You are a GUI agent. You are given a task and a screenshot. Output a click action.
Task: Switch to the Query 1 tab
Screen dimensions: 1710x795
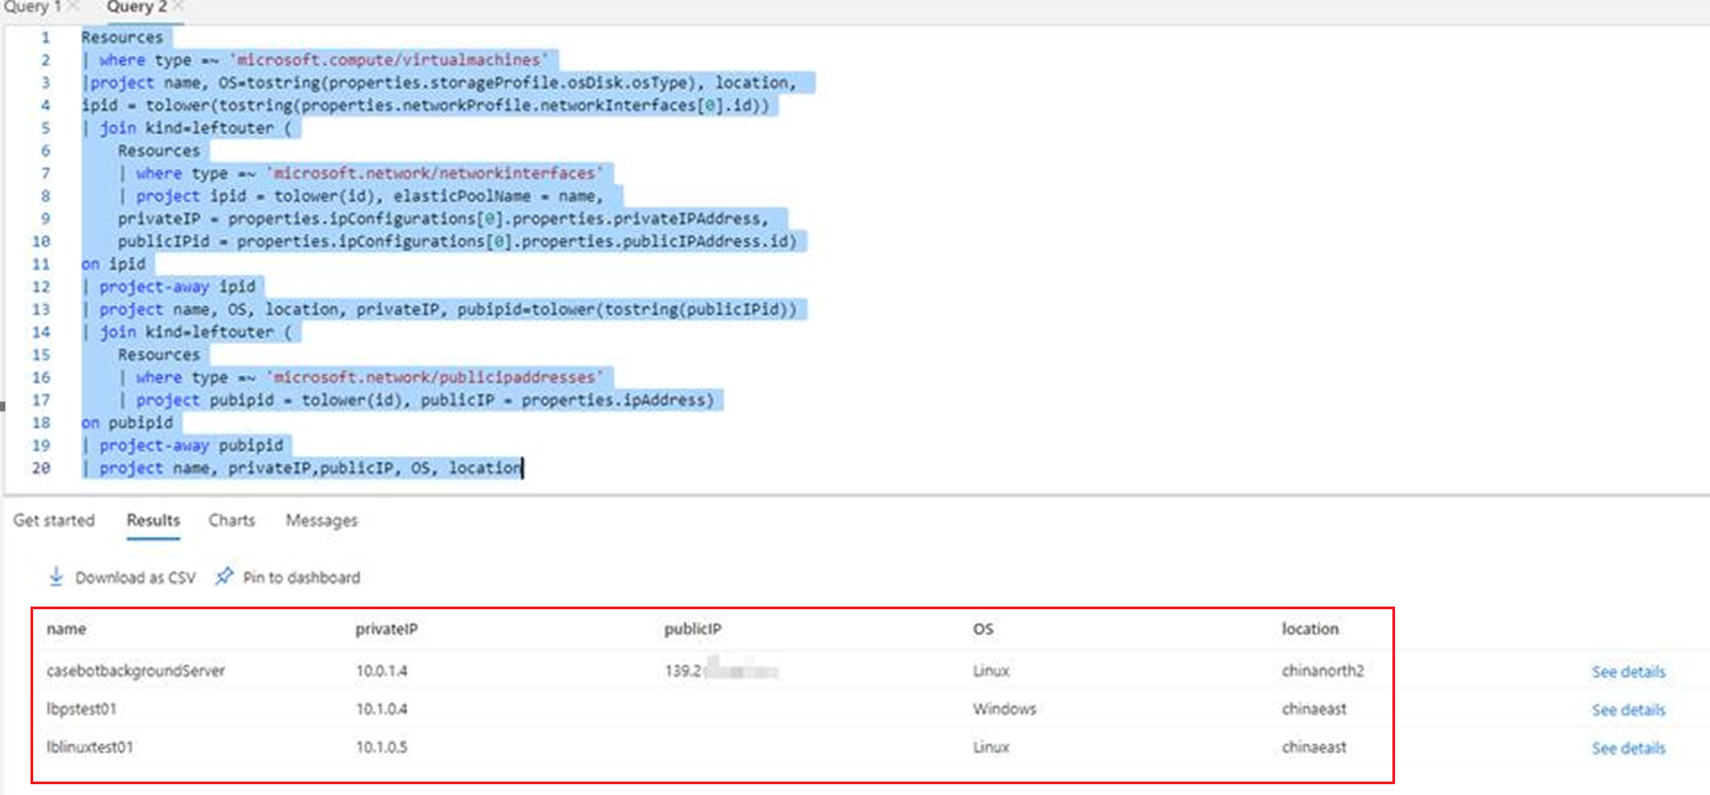(x=32, y=7)
